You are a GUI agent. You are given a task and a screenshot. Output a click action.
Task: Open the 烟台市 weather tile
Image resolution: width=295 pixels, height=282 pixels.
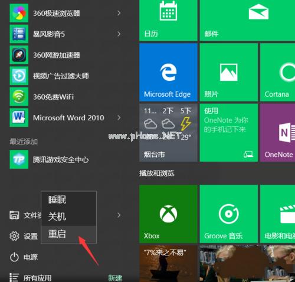tap(168, 133)
